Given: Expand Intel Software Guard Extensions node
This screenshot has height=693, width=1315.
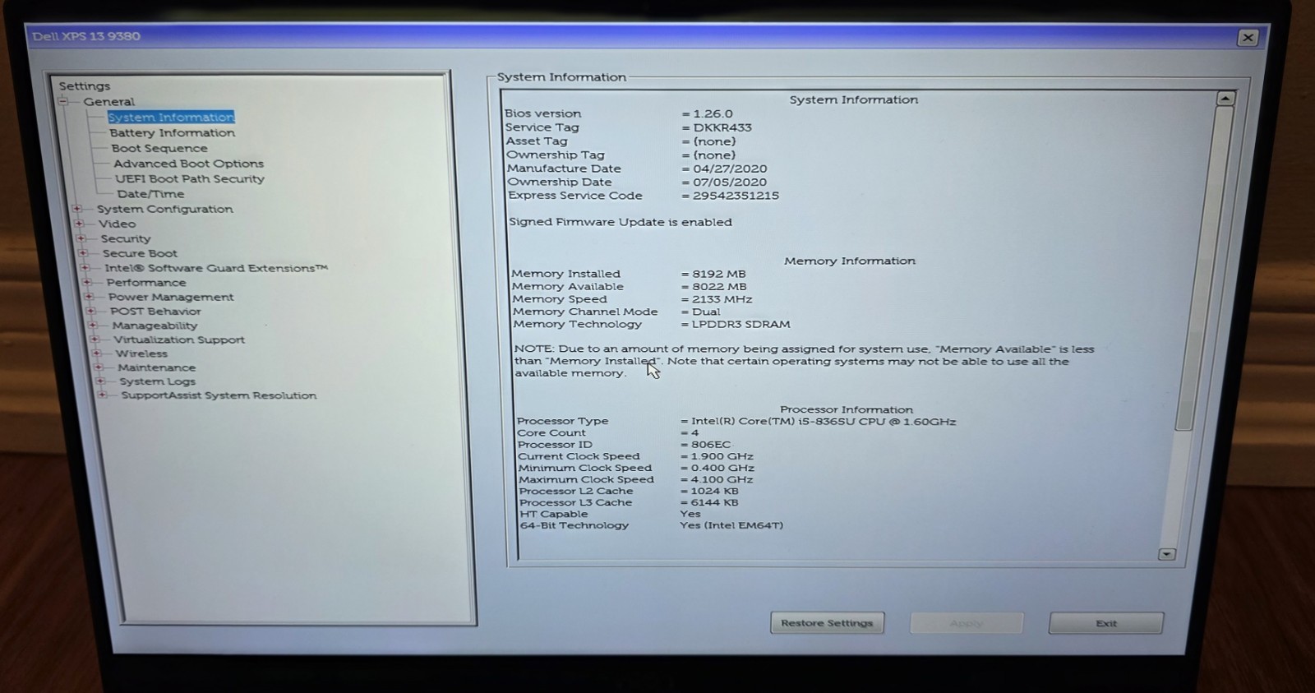Looking at the screenshot, I should 85,268.
